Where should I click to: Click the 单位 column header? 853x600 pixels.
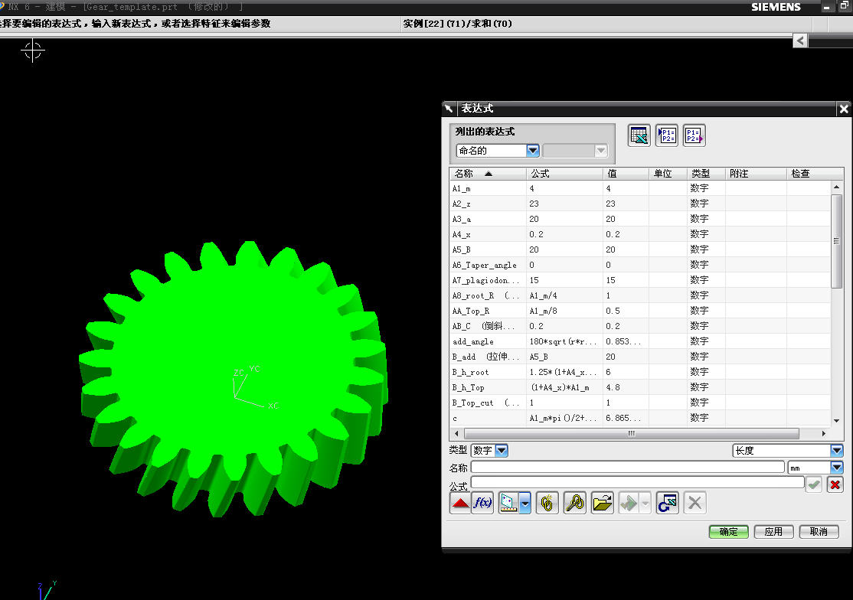tap(668, 174)
